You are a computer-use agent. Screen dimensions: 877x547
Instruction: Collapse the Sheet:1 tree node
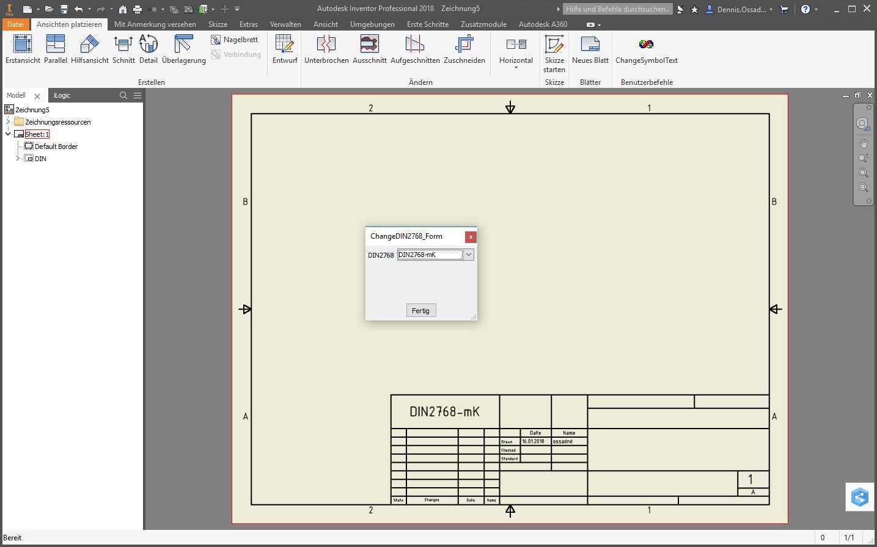click(x=8, y=134)
